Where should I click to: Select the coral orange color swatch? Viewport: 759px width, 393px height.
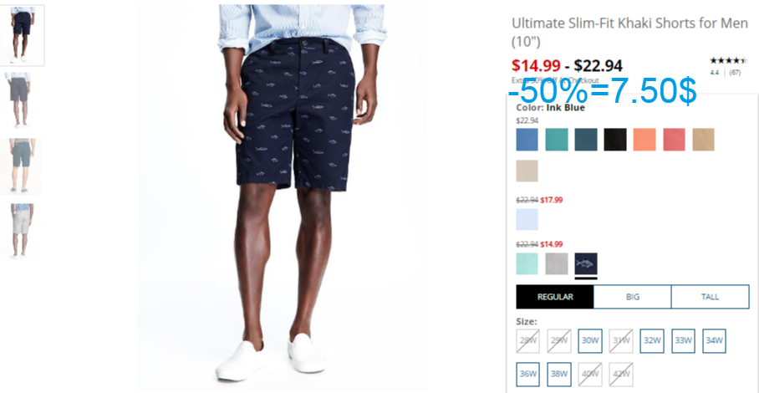[x=644, y=140]
